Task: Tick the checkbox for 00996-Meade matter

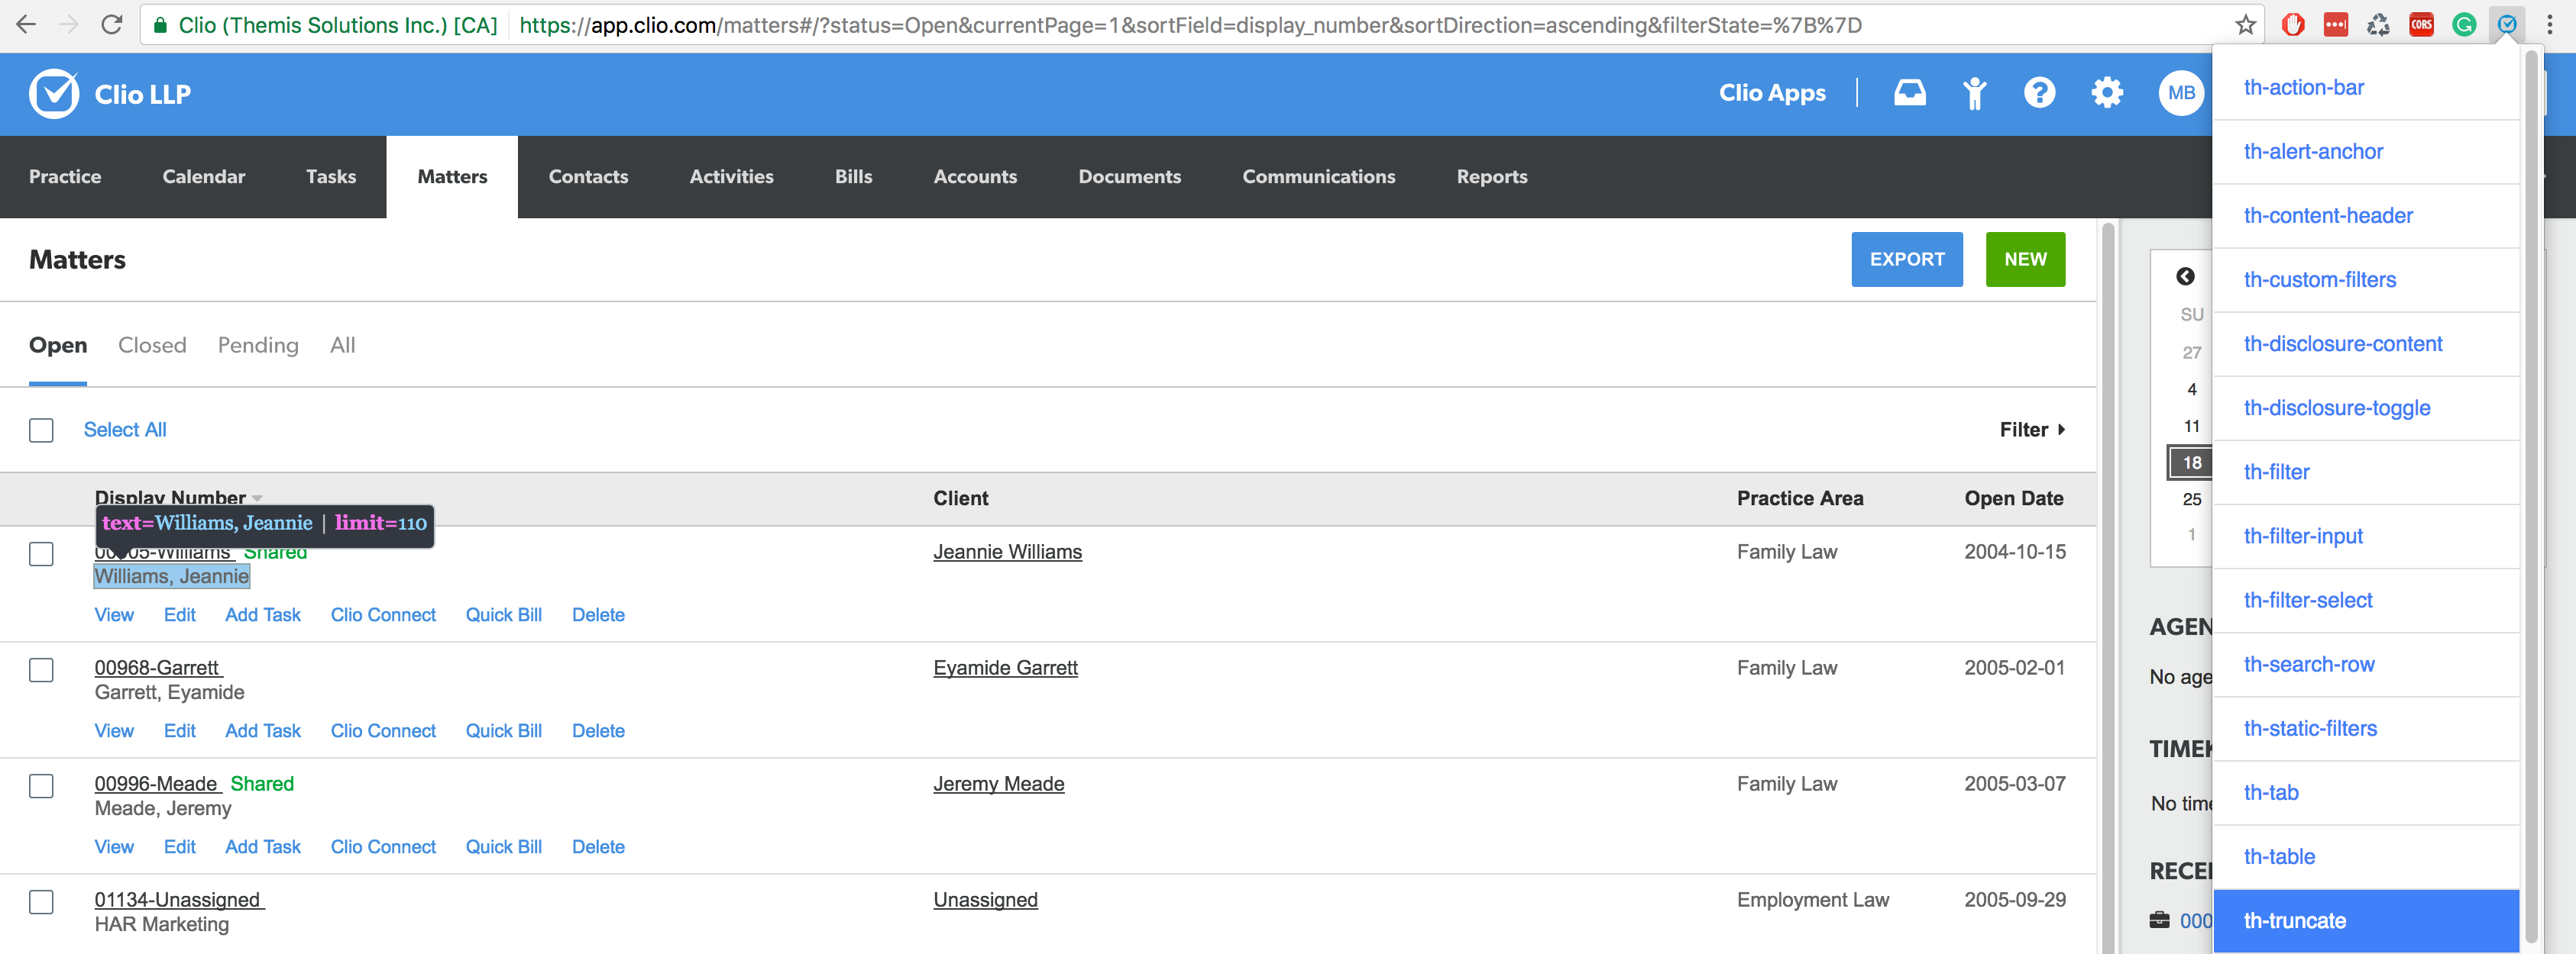Action: point(41,786)
